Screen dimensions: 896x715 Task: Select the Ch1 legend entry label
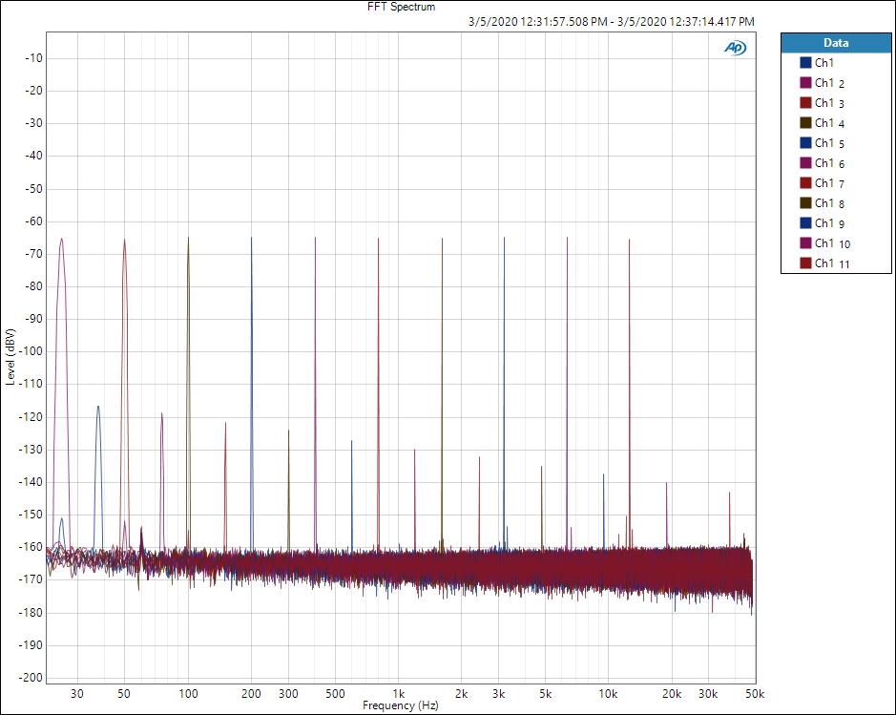[x=824, y=63]
